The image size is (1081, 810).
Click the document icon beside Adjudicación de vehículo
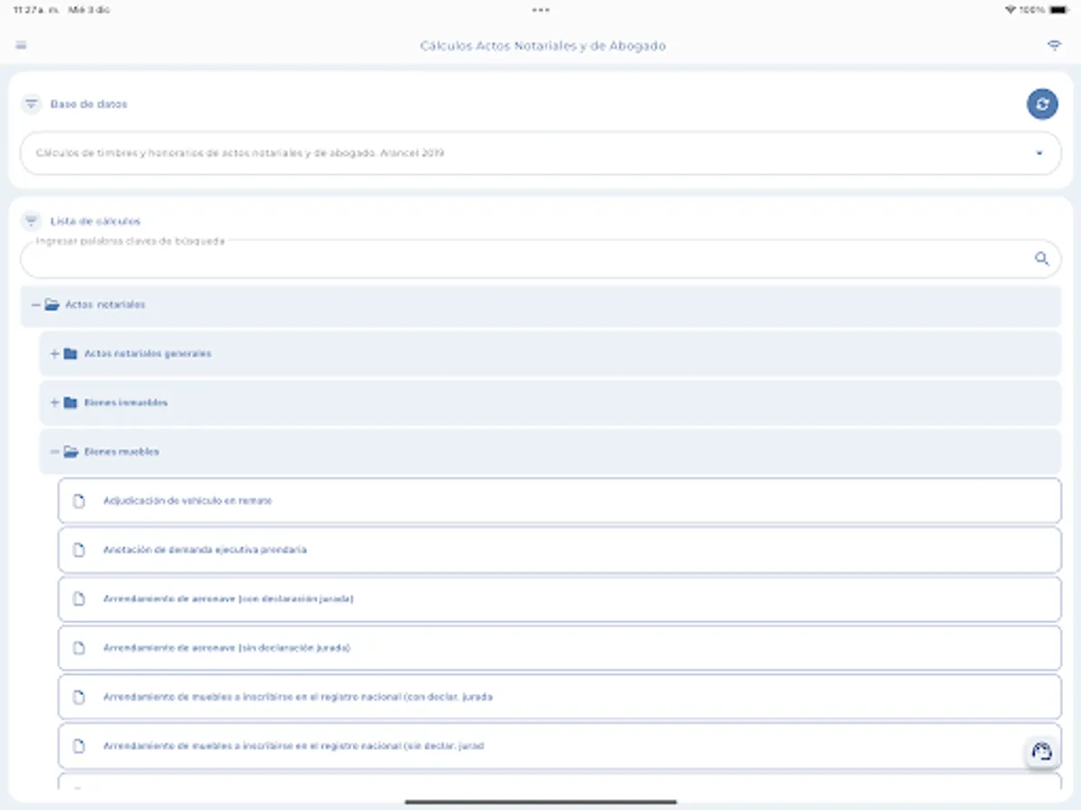click(x=78, y=500)
